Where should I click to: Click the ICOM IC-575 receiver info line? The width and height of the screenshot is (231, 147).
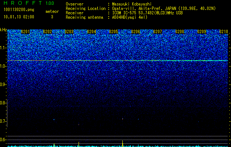[147, 13]
